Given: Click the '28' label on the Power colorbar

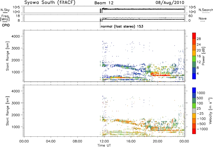Looking at the screenshot, I should click(199, 39).
